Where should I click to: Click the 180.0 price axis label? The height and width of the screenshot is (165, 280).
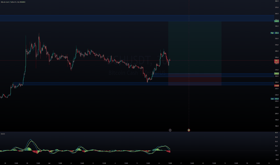277,126
